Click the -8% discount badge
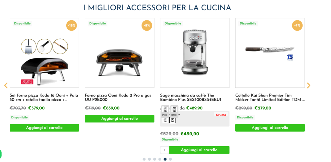 [147, 25]
